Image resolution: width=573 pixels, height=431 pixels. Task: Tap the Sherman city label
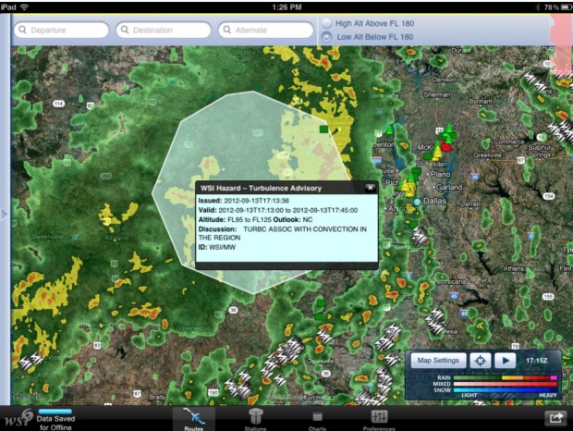(x=437, y=94)
